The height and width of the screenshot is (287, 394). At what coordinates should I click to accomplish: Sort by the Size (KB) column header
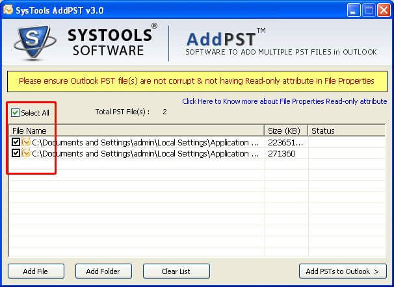286,131
